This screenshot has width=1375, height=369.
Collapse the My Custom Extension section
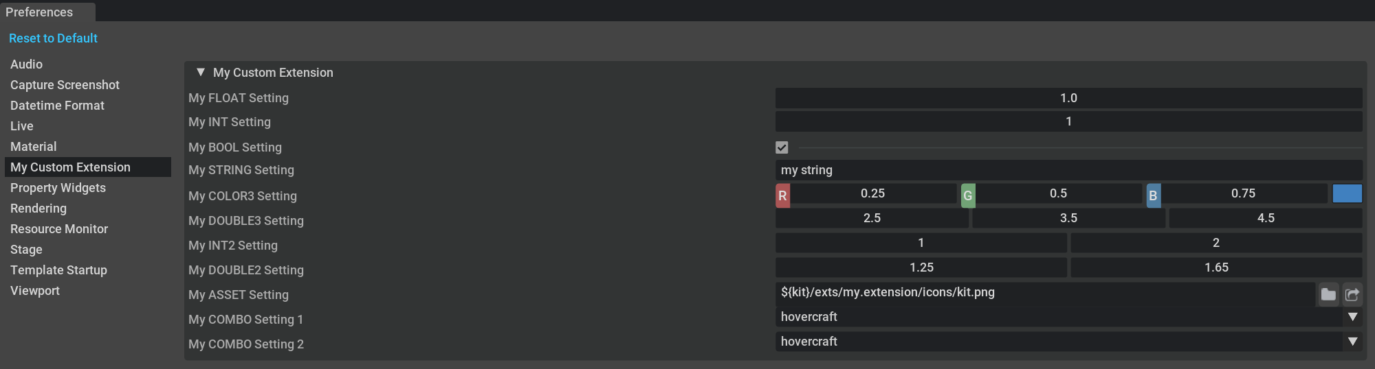point(201,72)
